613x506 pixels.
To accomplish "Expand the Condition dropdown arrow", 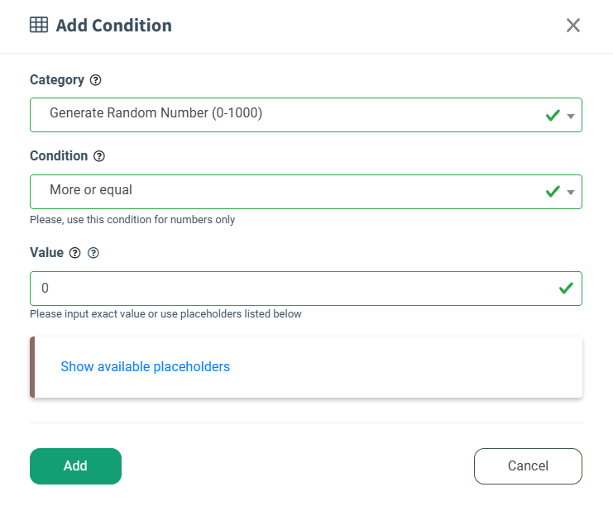I will 571,193.
